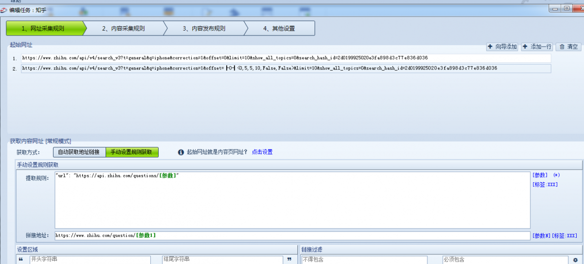The image size is (584, 264).
Task: Click the app logo icon in title bar
Action: pyautogui.click(x=4, y=9)
